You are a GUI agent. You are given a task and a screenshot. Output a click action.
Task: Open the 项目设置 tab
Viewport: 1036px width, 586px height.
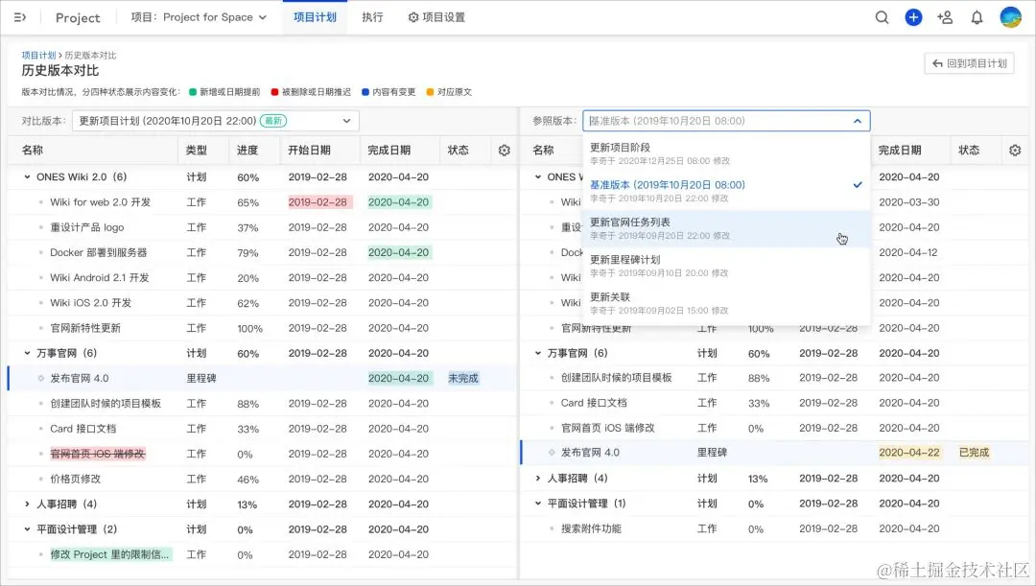point(436,17)
